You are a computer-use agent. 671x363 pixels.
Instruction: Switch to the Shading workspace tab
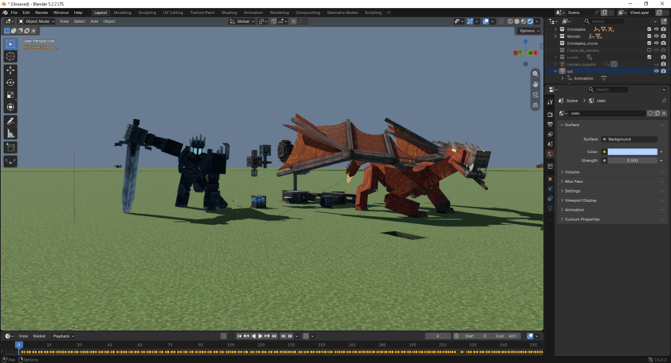click(229, 13)
